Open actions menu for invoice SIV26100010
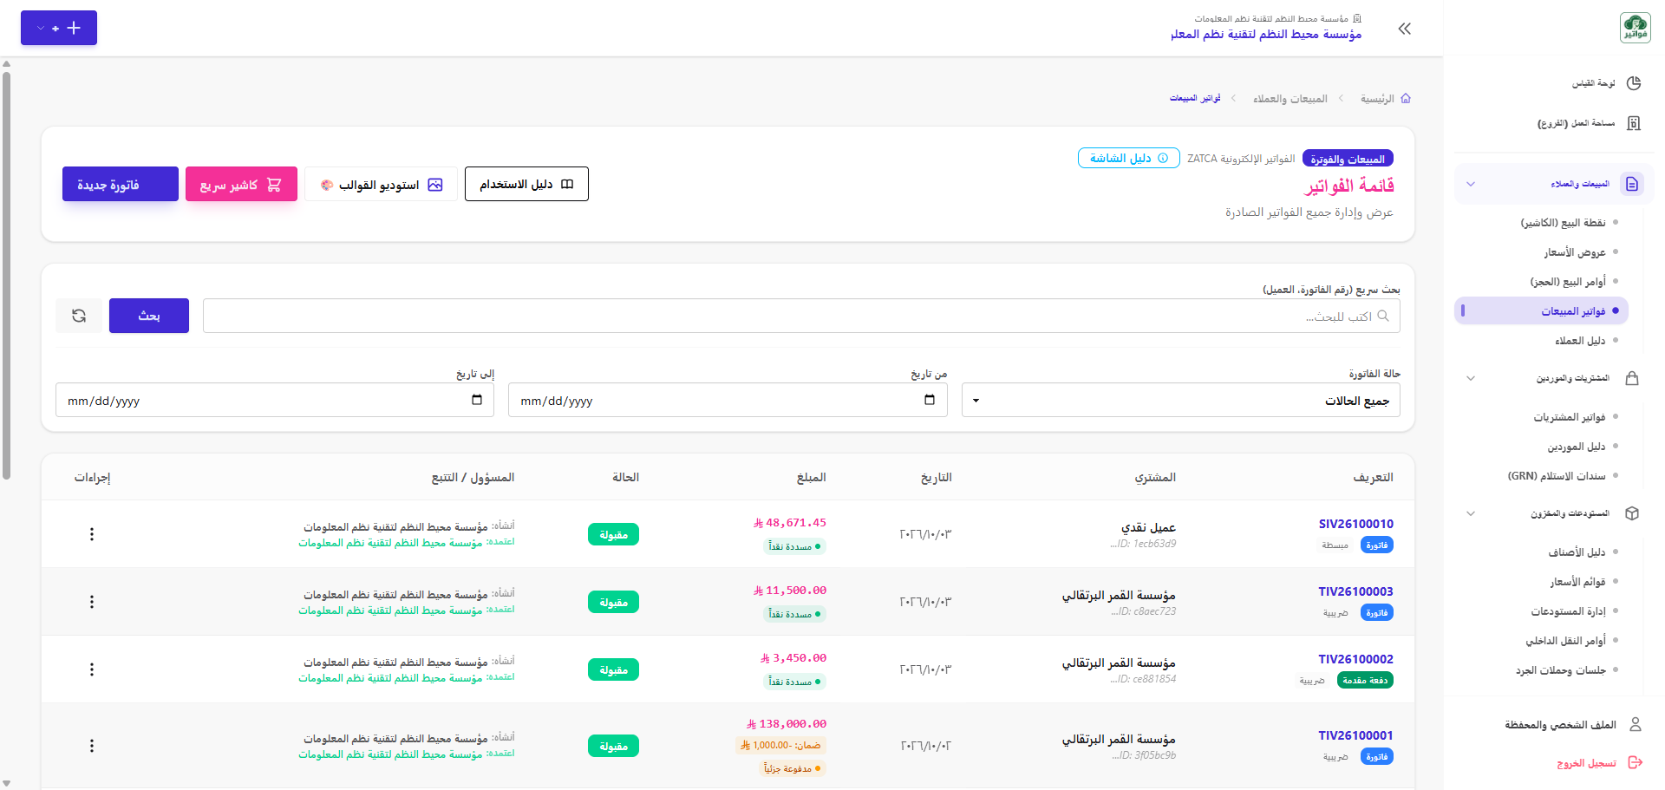 tap(92, 534)
